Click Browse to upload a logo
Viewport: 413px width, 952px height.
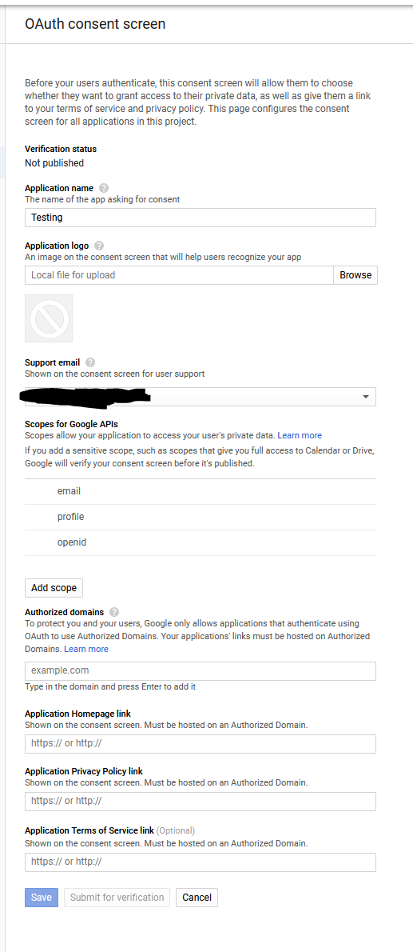pos(355,275)
